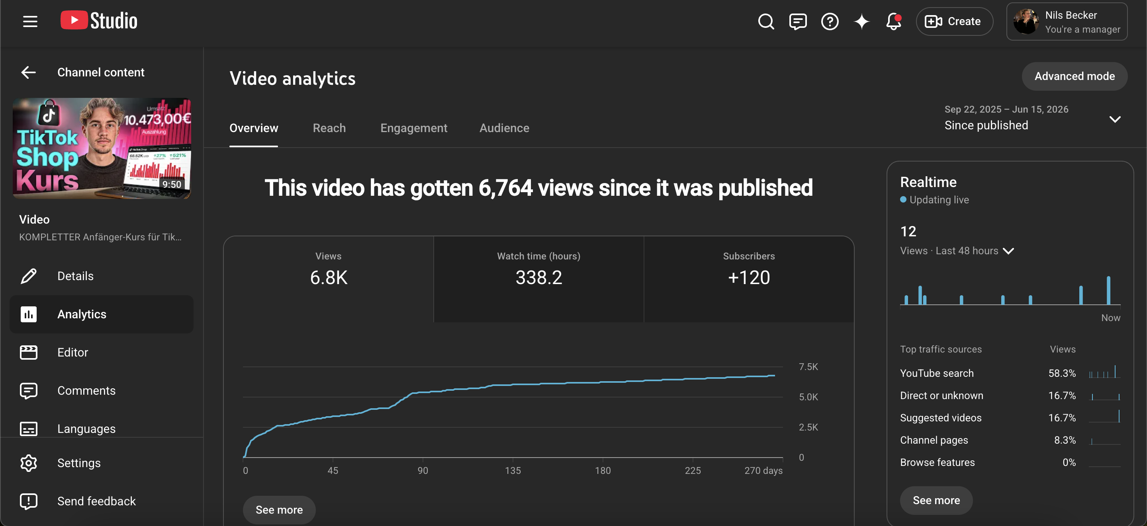Select the Views metric card
Screen dimensions: 1147x526
click(x=329, y=279)
